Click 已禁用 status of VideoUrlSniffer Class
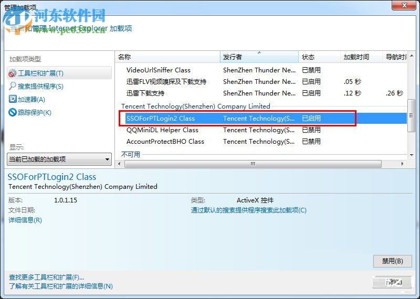The height and width of the screenshot is (299, 420). coord(311,70)
